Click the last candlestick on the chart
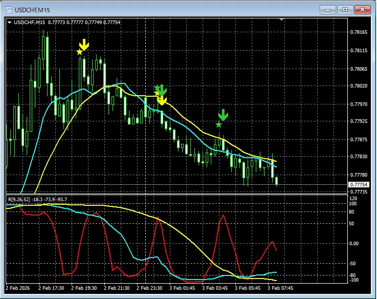 [277, 180]
